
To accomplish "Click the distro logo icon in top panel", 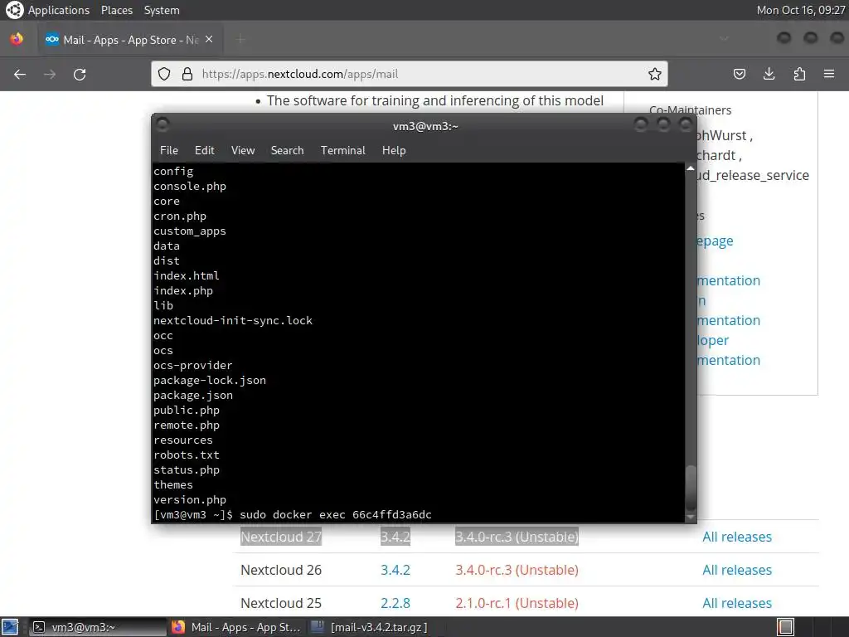I will click(15, 10).
